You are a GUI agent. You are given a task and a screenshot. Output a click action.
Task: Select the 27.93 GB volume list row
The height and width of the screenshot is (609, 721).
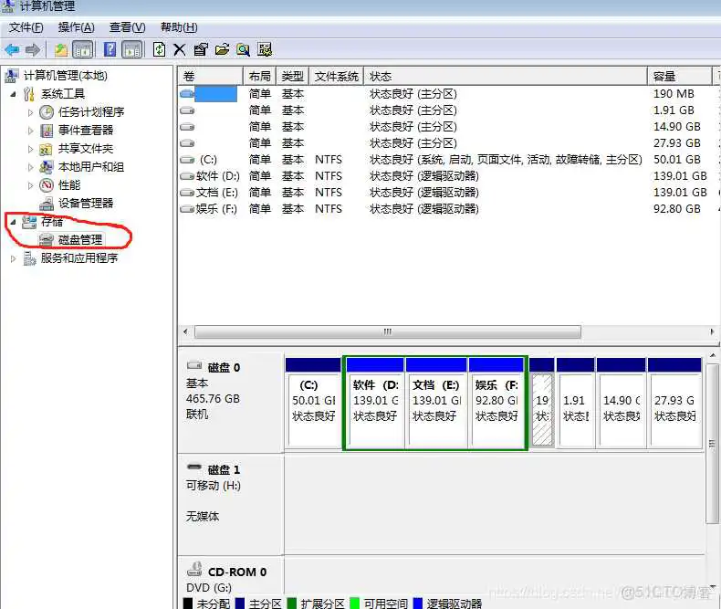[447, 143]
